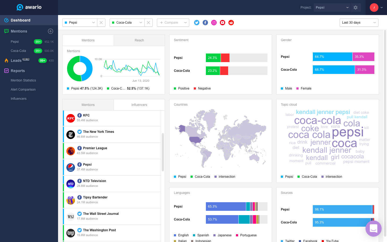Viewport: 387px width, 242px height.
Task: Open Alert Comparison report
Action: [x=23, y=90]
